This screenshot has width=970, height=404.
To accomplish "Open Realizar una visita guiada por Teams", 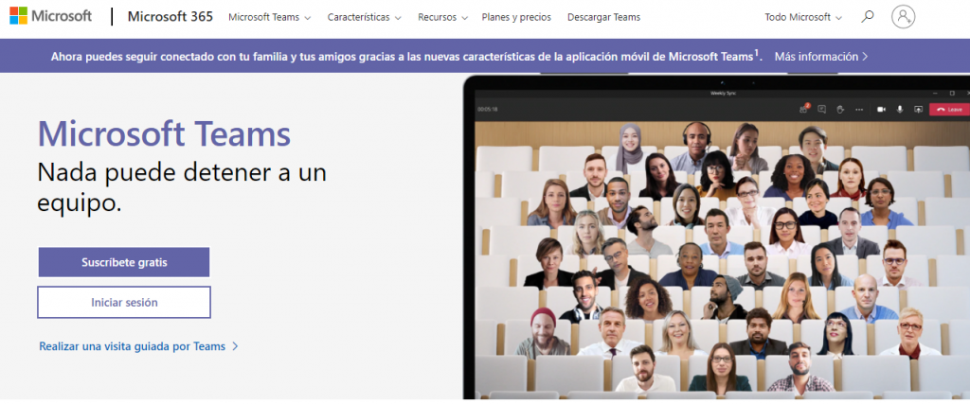I will click(138, 346).
